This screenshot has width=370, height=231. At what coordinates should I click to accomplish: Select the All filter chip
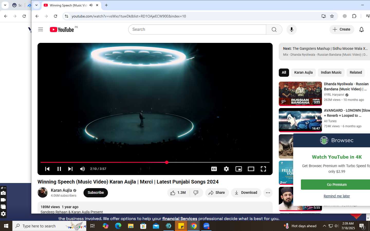284,73
